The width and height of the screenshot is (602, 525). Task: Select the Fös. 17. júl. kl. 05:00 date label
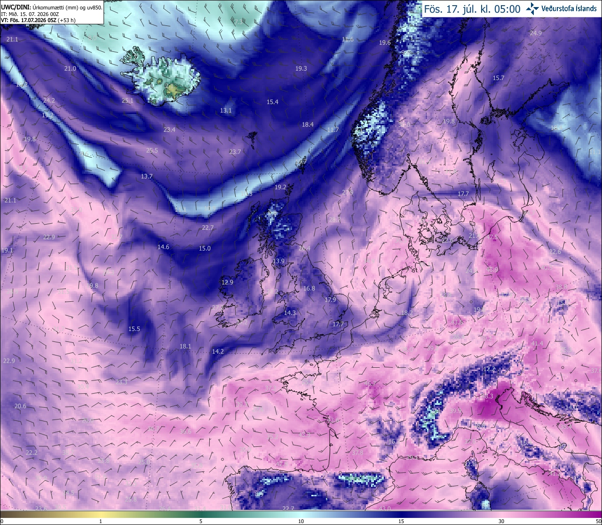coord(472,9)
